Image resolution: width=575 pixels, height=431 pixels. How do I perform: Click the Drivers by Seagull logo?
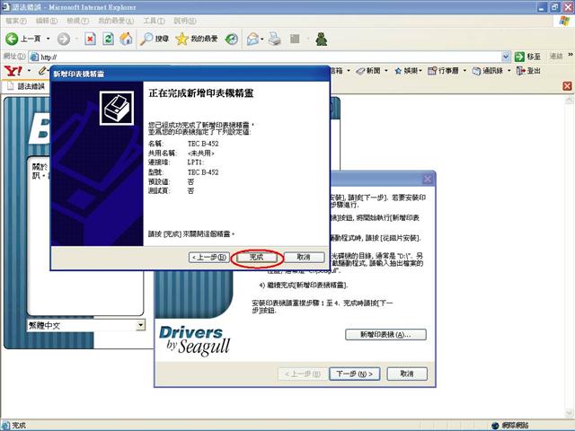tap(195, 341)
